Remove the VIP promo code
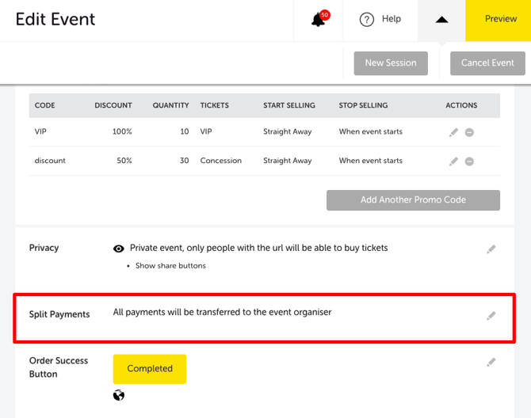The image size is (531, 418). click(469, 132)
